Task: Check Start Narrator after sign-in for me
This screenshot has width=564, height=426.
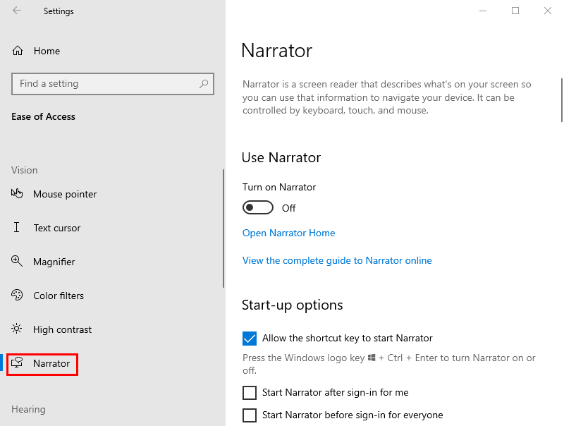Action: (x=250, y=393)
